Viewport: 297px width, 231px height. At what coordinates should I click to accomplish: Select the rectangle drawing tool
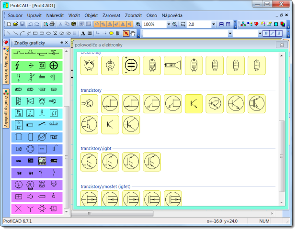click(x=35, y=33)
